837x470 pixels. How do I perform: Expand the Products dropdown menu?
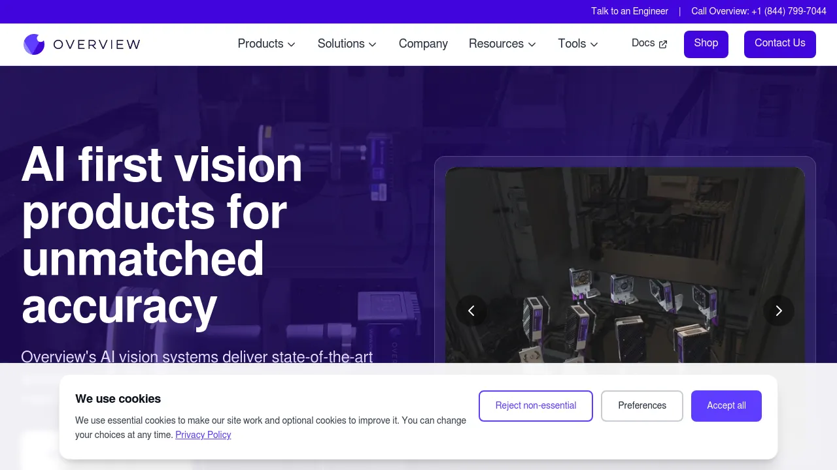(267, 44)
